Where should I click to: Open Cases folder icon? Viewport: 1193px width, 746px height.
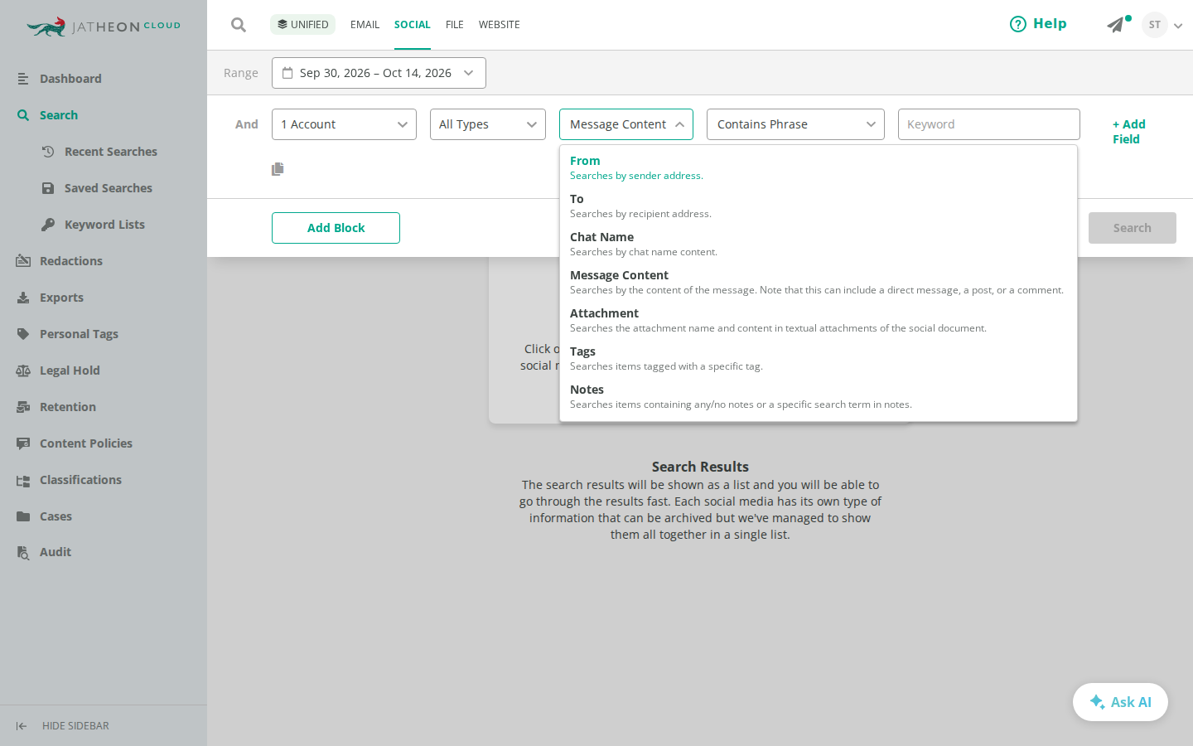click(23, 516)
